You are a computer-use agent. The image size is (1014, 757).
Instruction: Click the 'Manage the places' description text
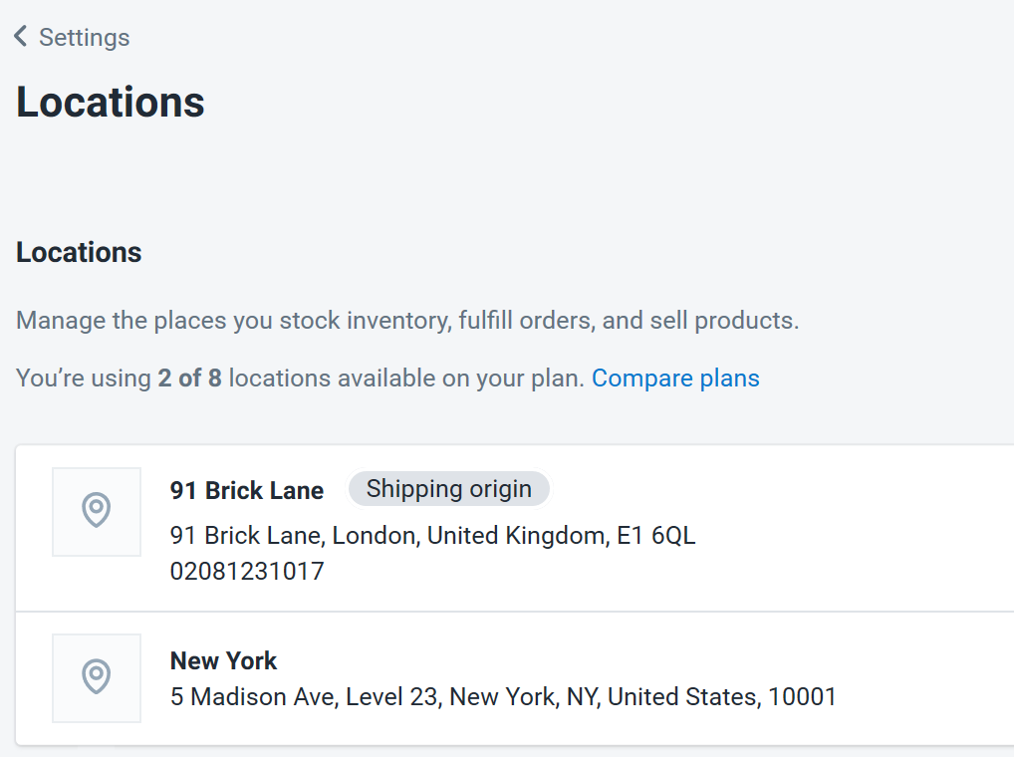[x=407, y=322]
